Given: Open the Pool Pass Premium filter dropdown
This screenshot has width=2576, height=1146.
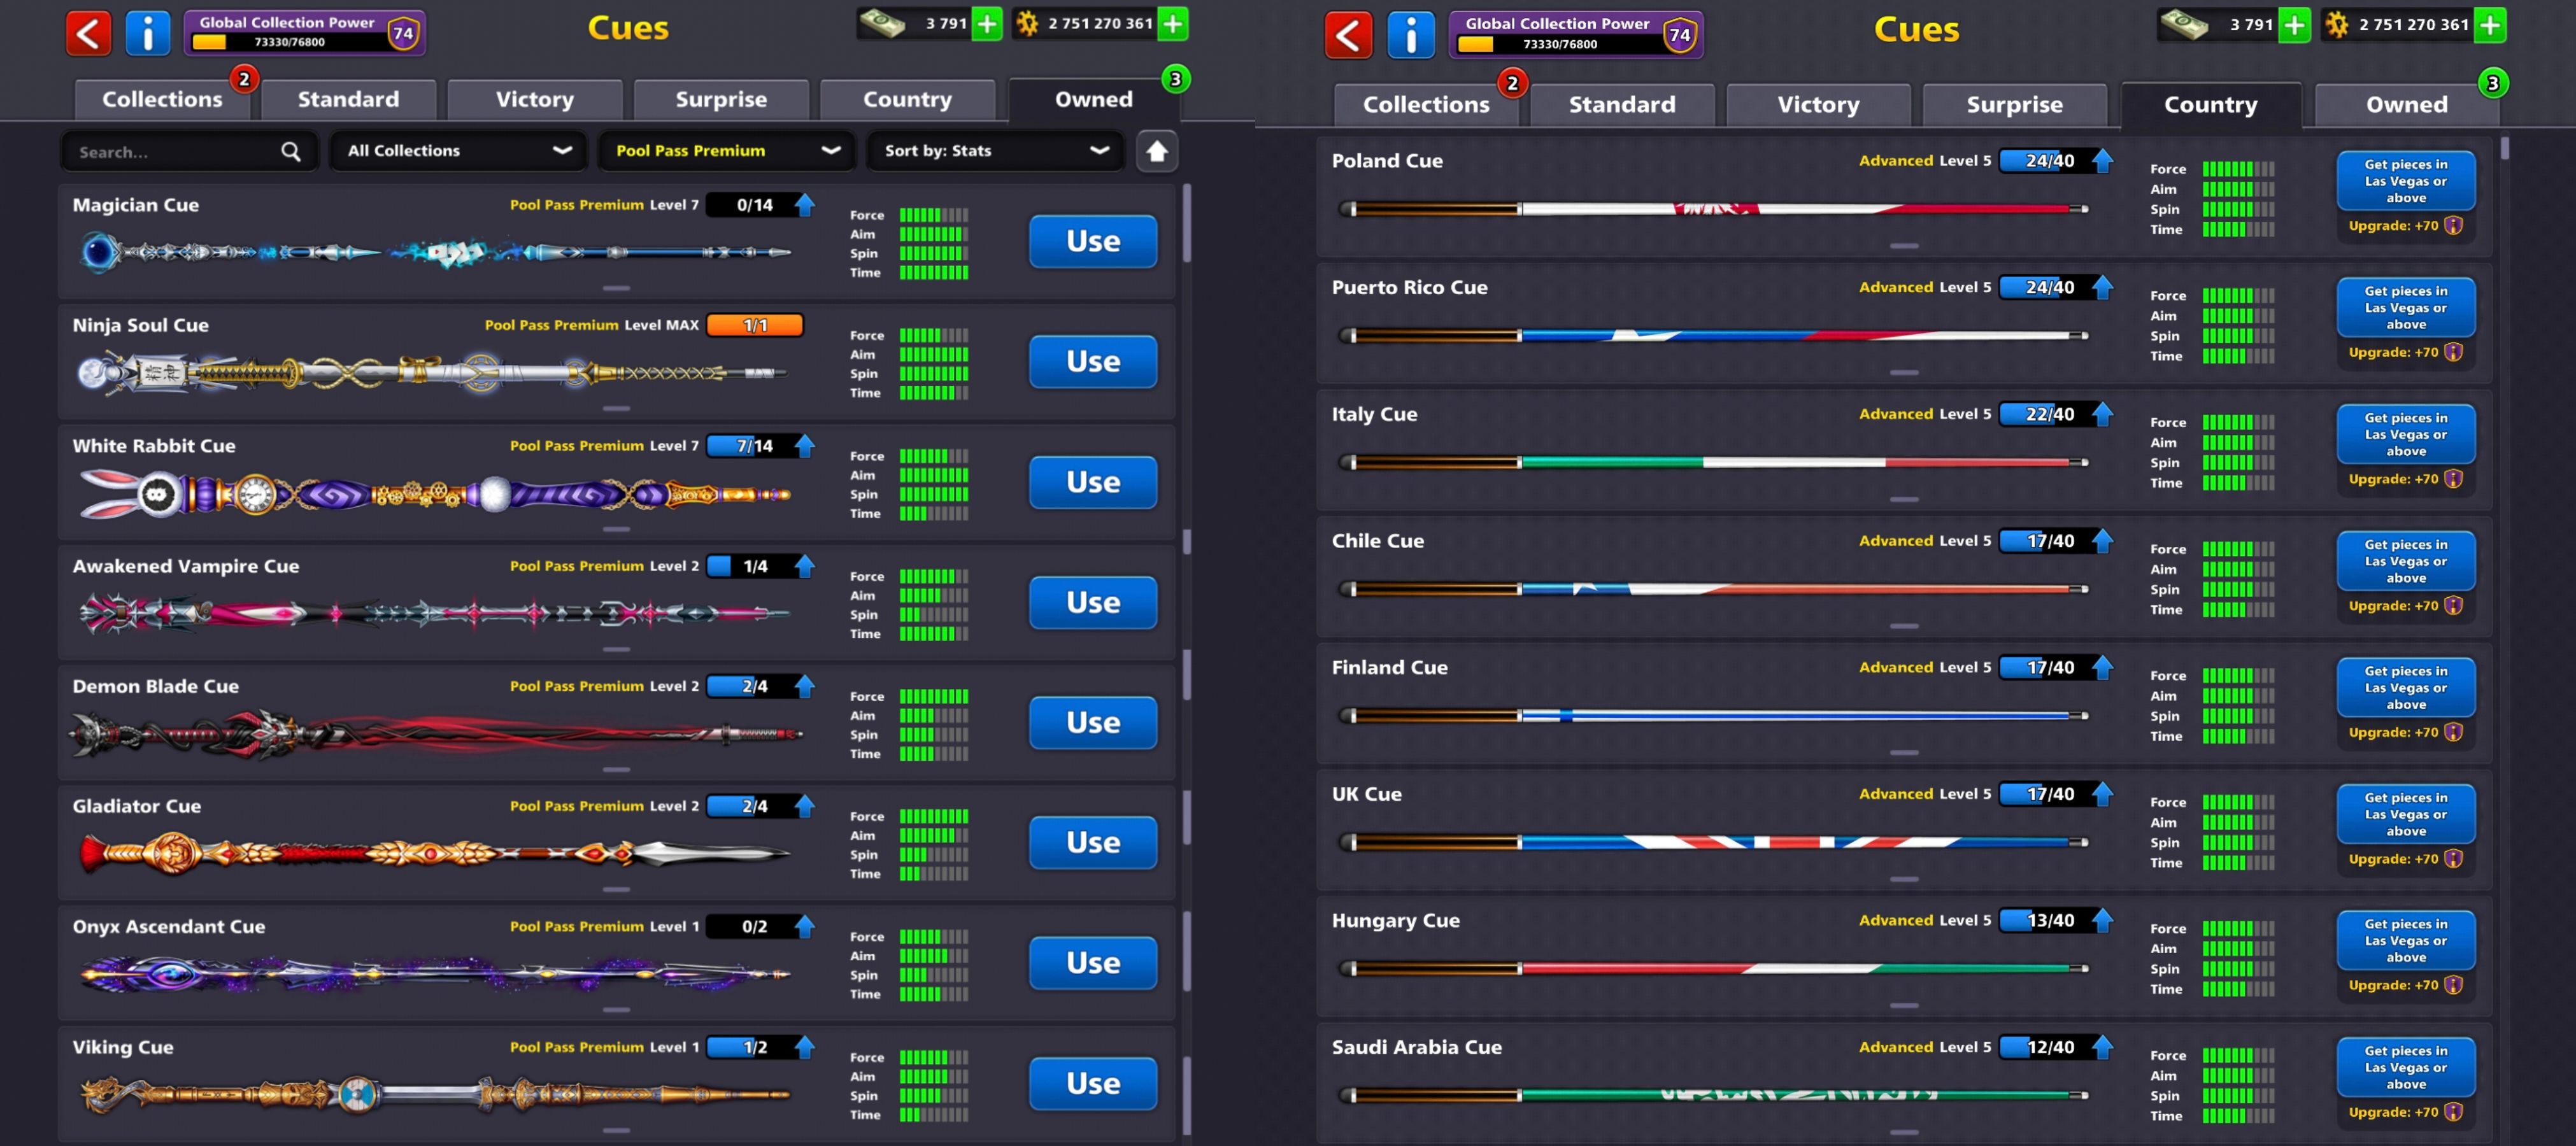Looking at the screenshot, I should coord(726,151).
